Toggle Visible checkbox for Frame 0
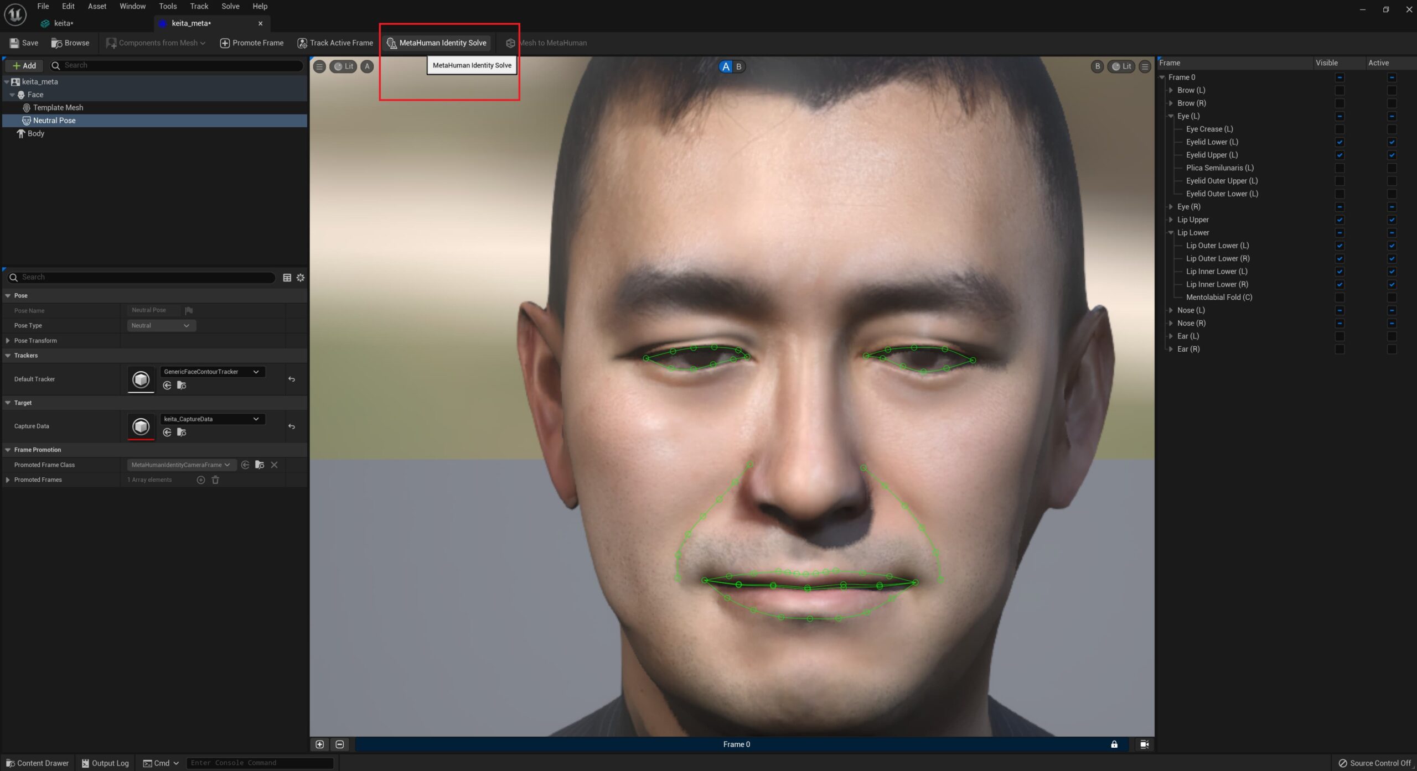 pos(1340,77)
